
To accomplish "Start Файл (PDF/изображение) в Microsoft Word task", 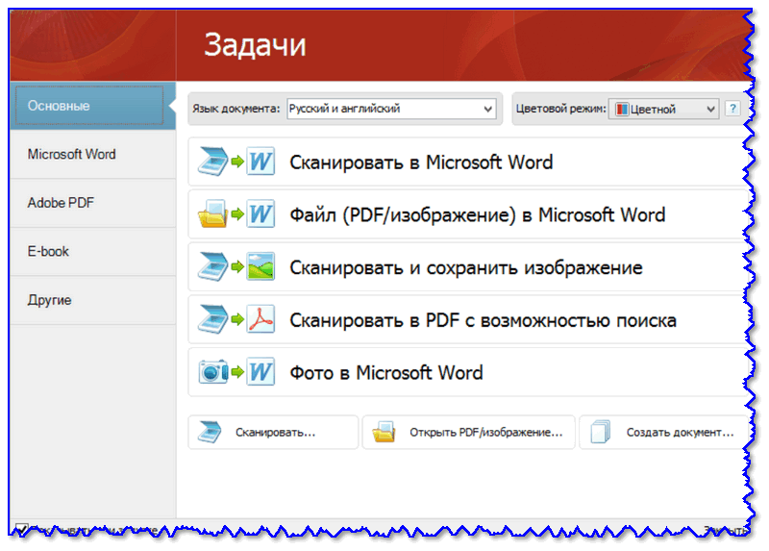I will pos(468,214).
